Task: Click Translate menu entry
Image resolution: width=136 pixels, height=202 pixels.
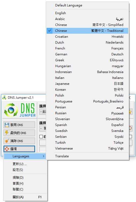Action: pos(87,156)
